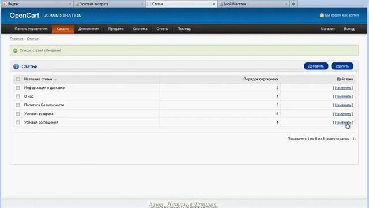Open the Продажи menu

click(x=116, y=29)
